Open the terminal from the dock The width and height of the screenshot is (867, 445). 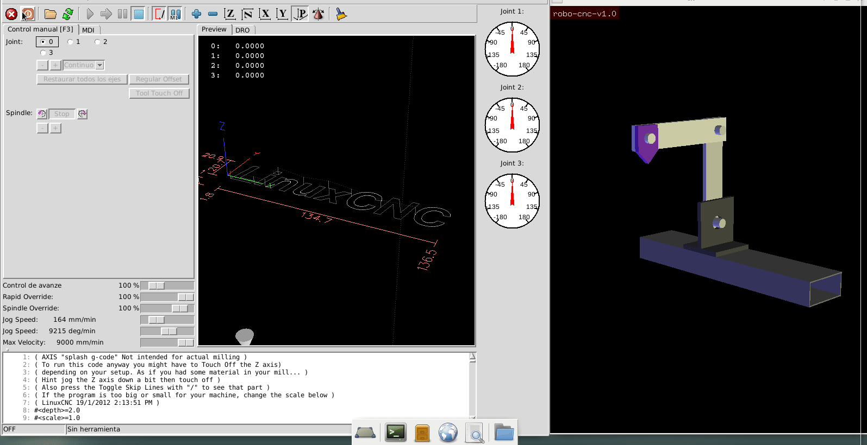[396, 433]
